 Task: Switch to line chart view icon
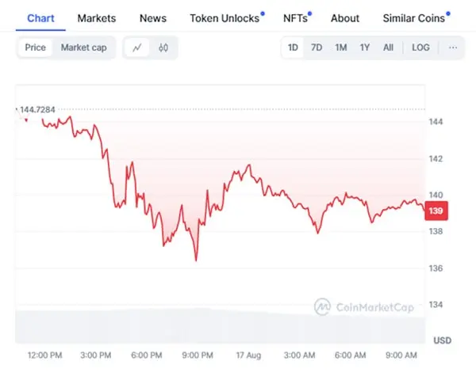tap(137, 47)
